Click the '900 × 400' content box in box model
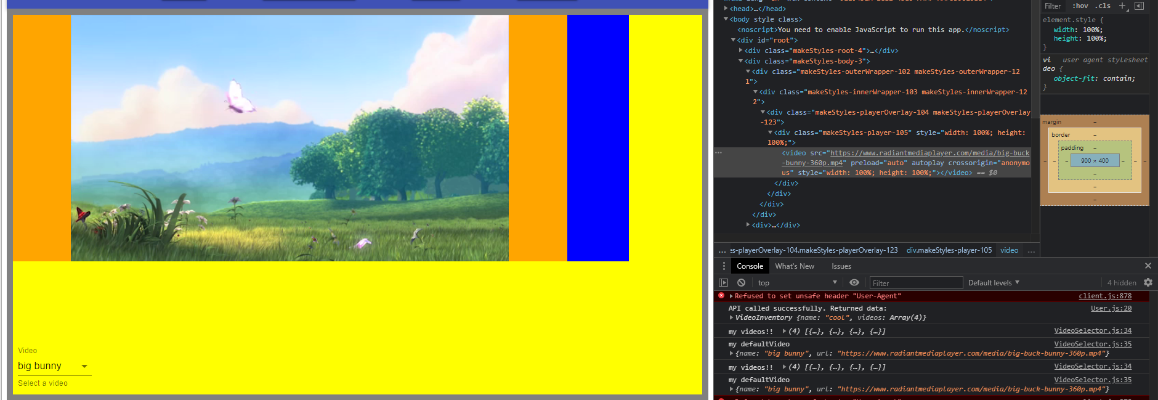The width and height of the screenshot is (1158, 400). 1095,161
